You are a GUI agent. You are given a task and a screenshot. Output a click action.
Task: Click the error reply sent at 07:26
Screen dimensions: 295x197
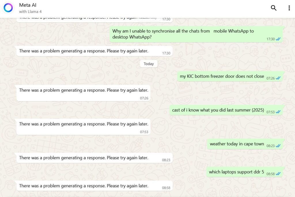pos(84,93)
